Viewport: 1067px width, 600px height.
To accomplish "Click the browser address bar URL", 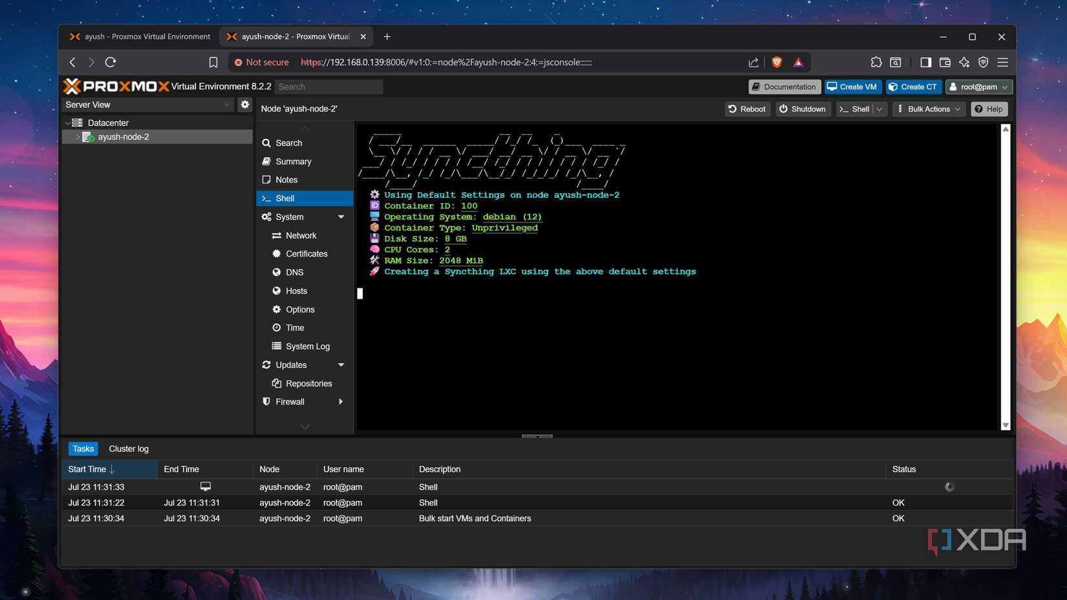I will (446, 62).
